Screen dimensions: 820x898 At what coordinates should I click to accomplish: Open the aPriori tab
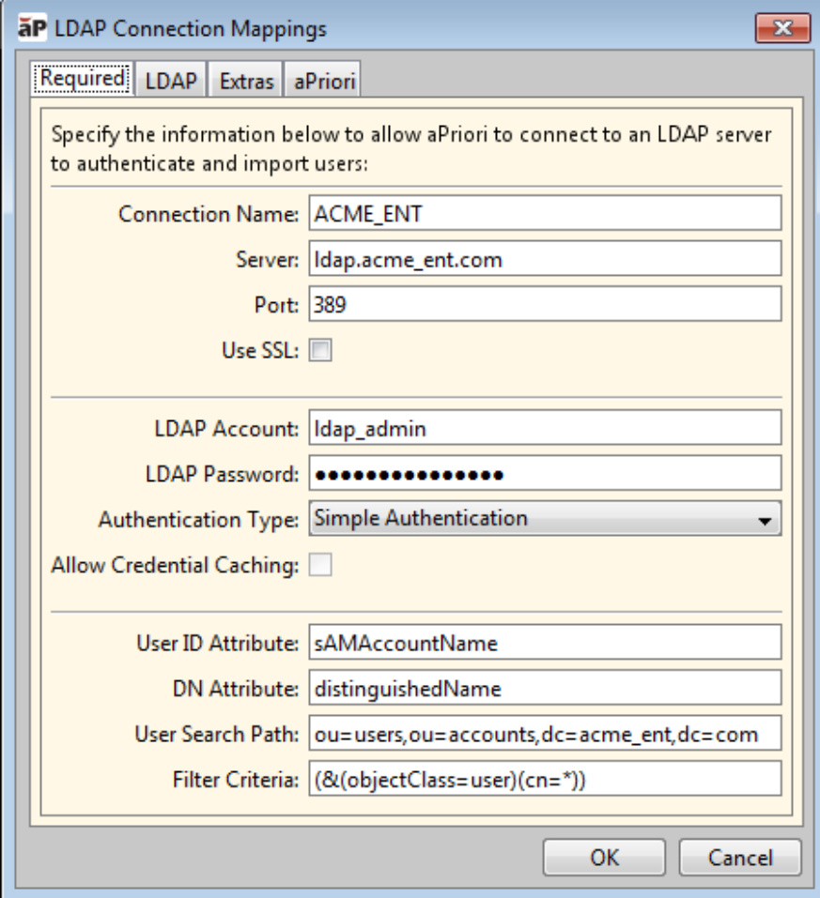tap(322, 82)
